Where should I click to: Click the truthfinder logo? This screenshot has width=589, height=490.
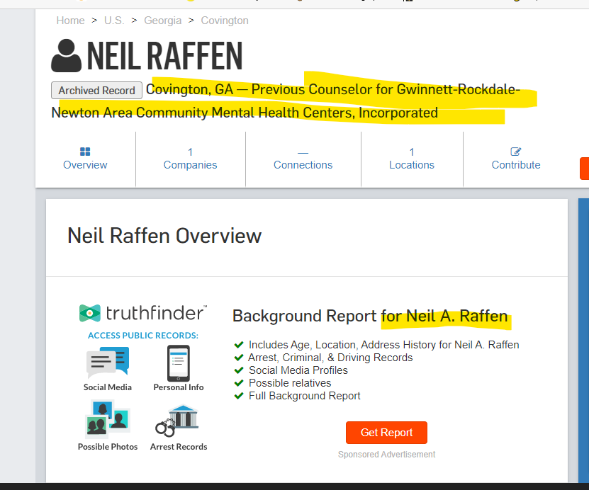(143, 313)
